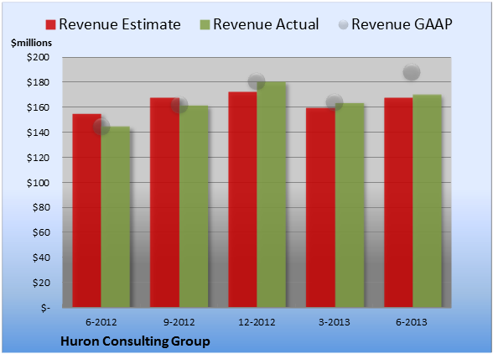Click the '$40' y-axis label
The width and height of the screenshot is (493, 354).
tap(41, 258)
